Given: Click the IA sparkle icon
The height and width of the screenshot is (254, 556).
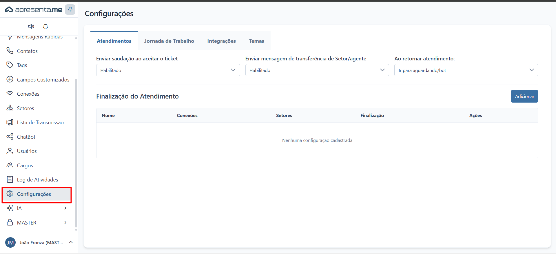Looking at the screenshot, I should pos(10,208).
